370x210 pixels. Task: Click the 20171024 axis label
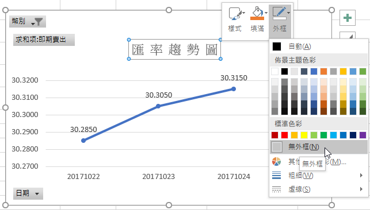pos(234,176)
